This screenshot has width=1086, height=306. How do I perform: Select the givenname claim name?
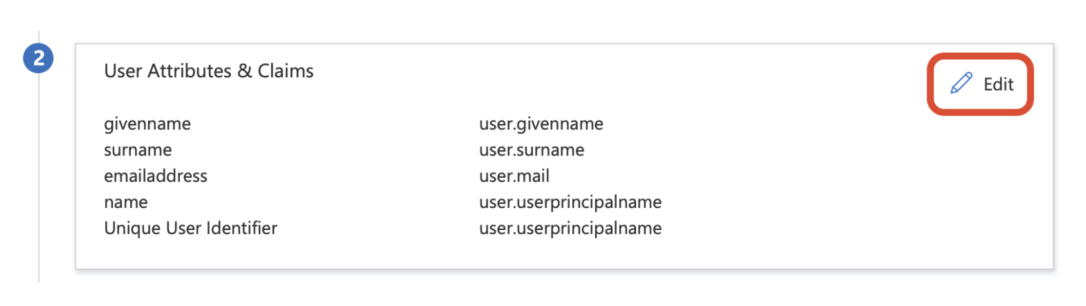click(147, 124)
